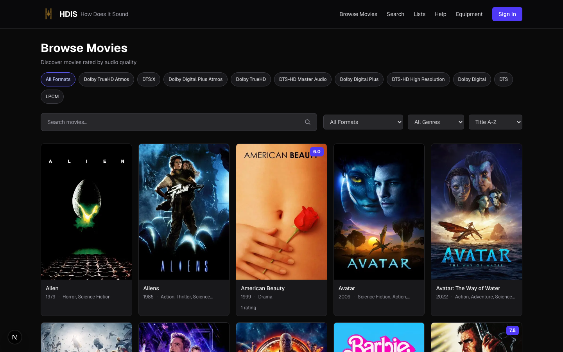Open Browse Movies in navigation
The width and height of the screenshot is (563, 352).
point(358,14)
